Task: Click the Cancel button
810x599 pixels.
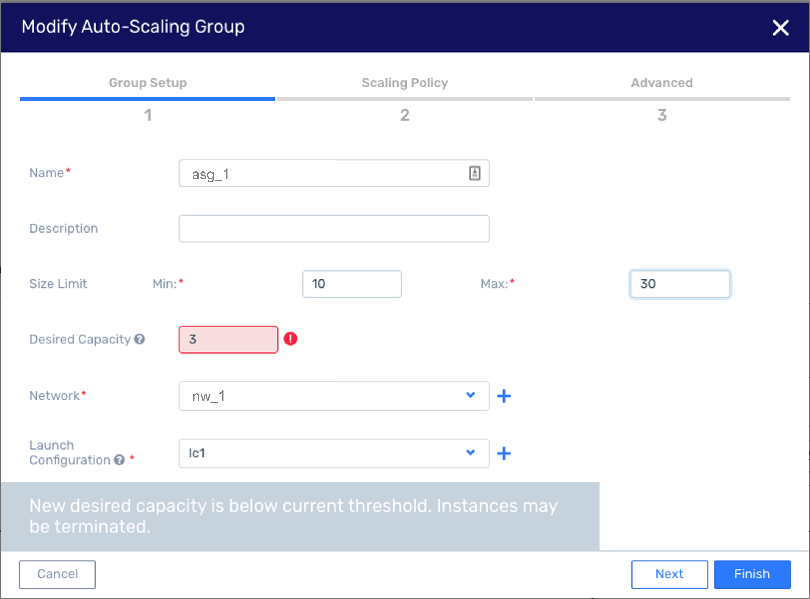Action: tap(57, 574)
